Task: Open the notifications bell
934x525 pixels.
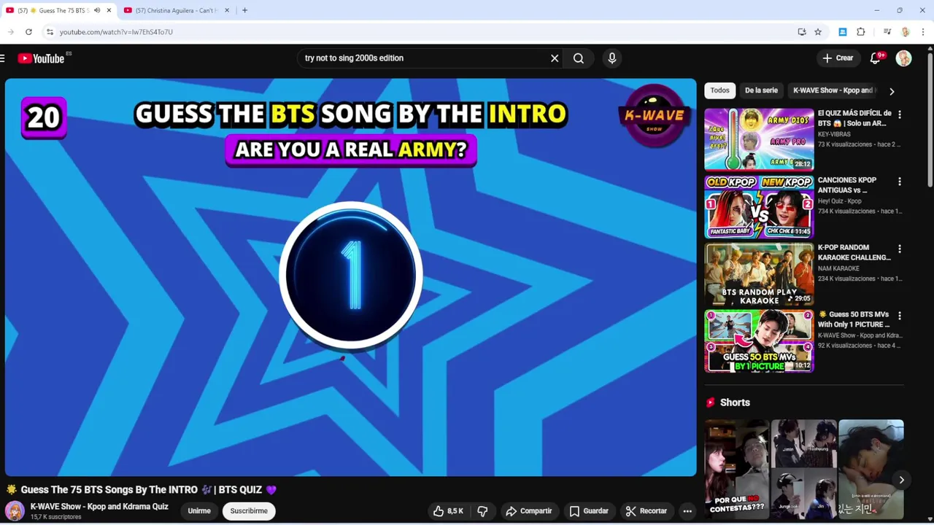Action: coord(876,58)
